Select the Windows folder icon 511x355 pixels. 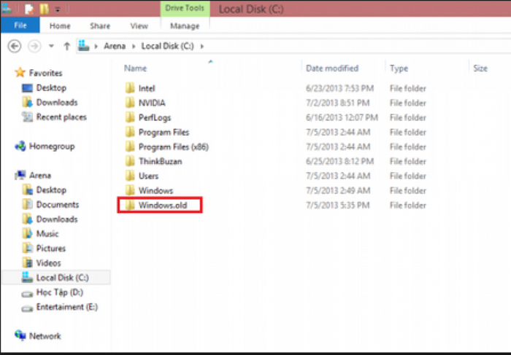click(x=130, y=190)
